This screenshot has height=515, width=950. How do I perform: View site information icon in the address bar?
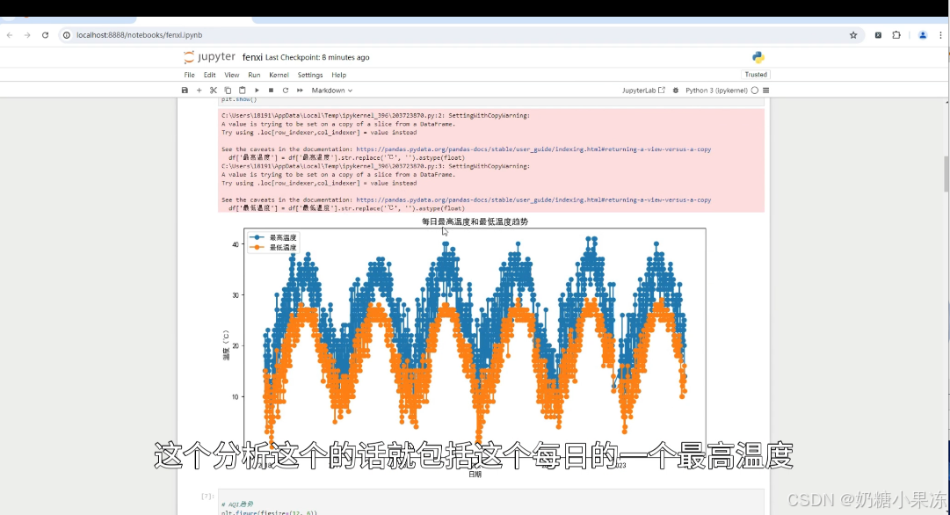pos(67,35)
